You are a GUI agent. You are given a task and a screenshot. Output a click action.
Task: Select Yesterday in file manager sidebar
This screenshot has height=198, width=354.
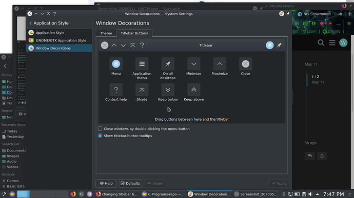point(13,137)
